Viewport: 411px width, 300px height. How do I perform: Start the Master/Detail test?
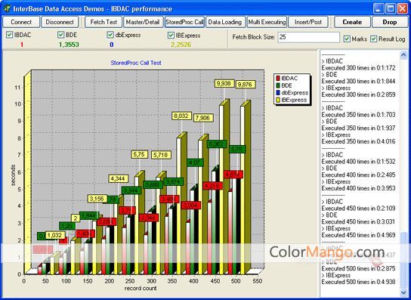click(143, 22)
